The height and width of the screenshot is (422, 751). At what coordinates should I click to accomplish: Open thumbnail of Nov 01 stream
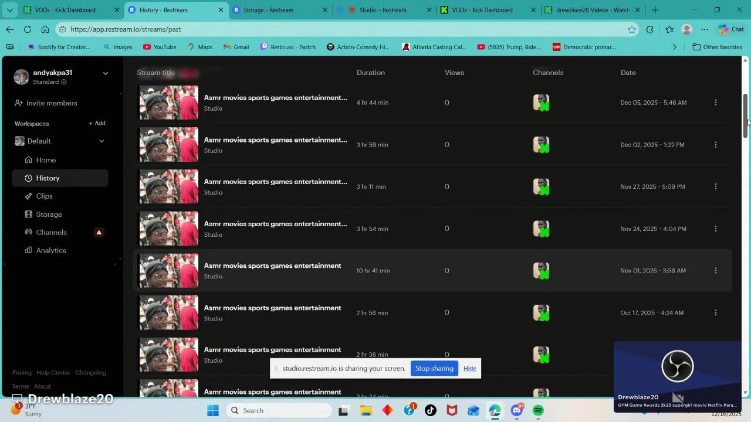(168, 271)
